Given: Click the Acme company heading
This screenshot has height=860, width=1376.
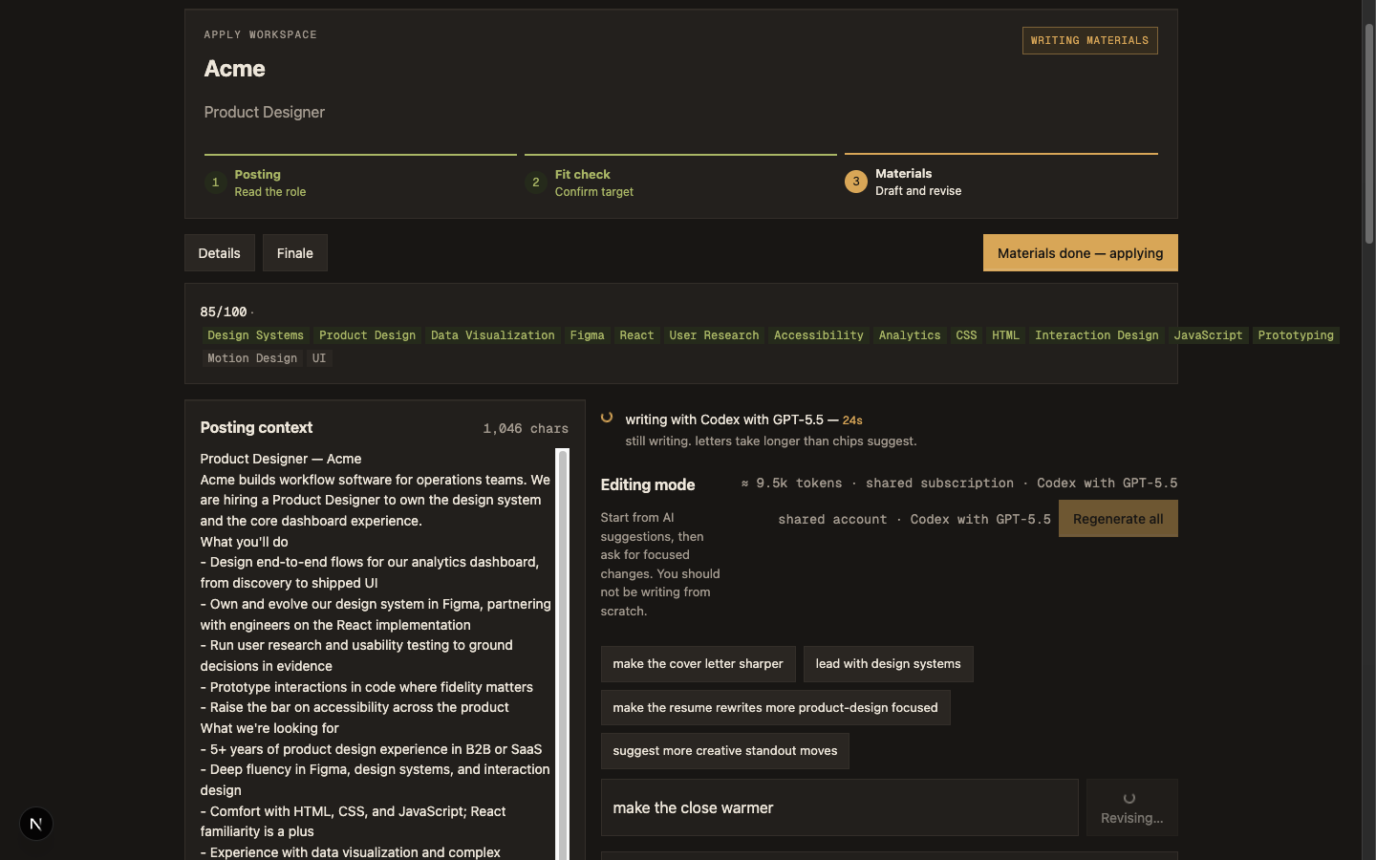Looking at the screenshot, I should [x=235, y=69].
